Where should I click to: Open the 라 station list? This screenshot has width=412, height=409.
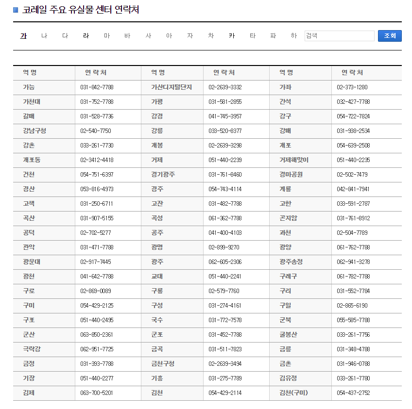click(x=86, y=35)
